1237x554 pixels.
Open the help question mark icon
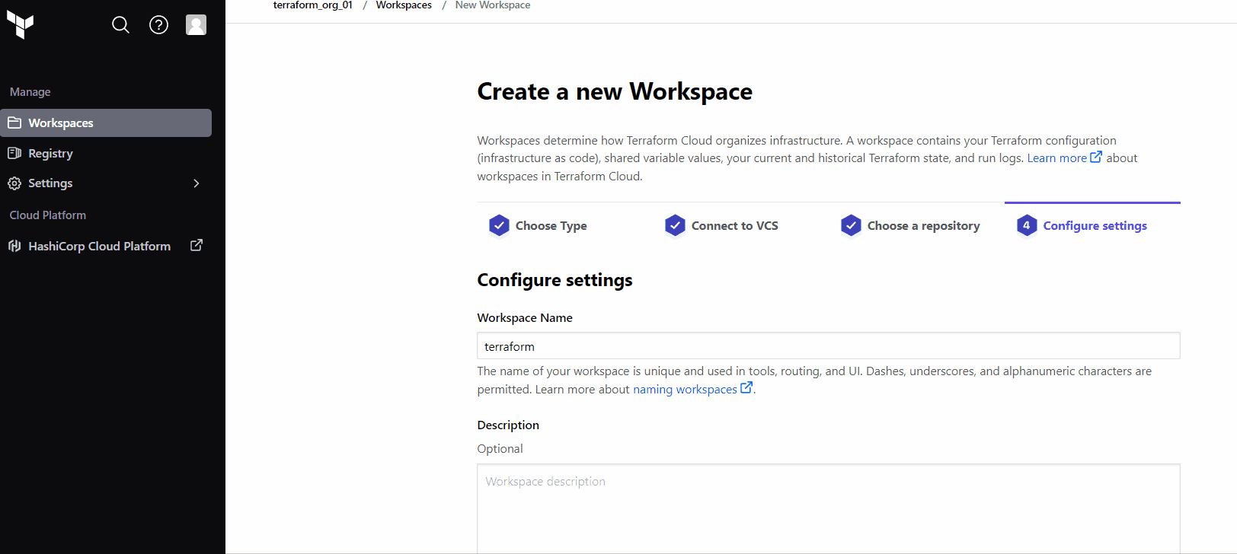tap(158, 25)
